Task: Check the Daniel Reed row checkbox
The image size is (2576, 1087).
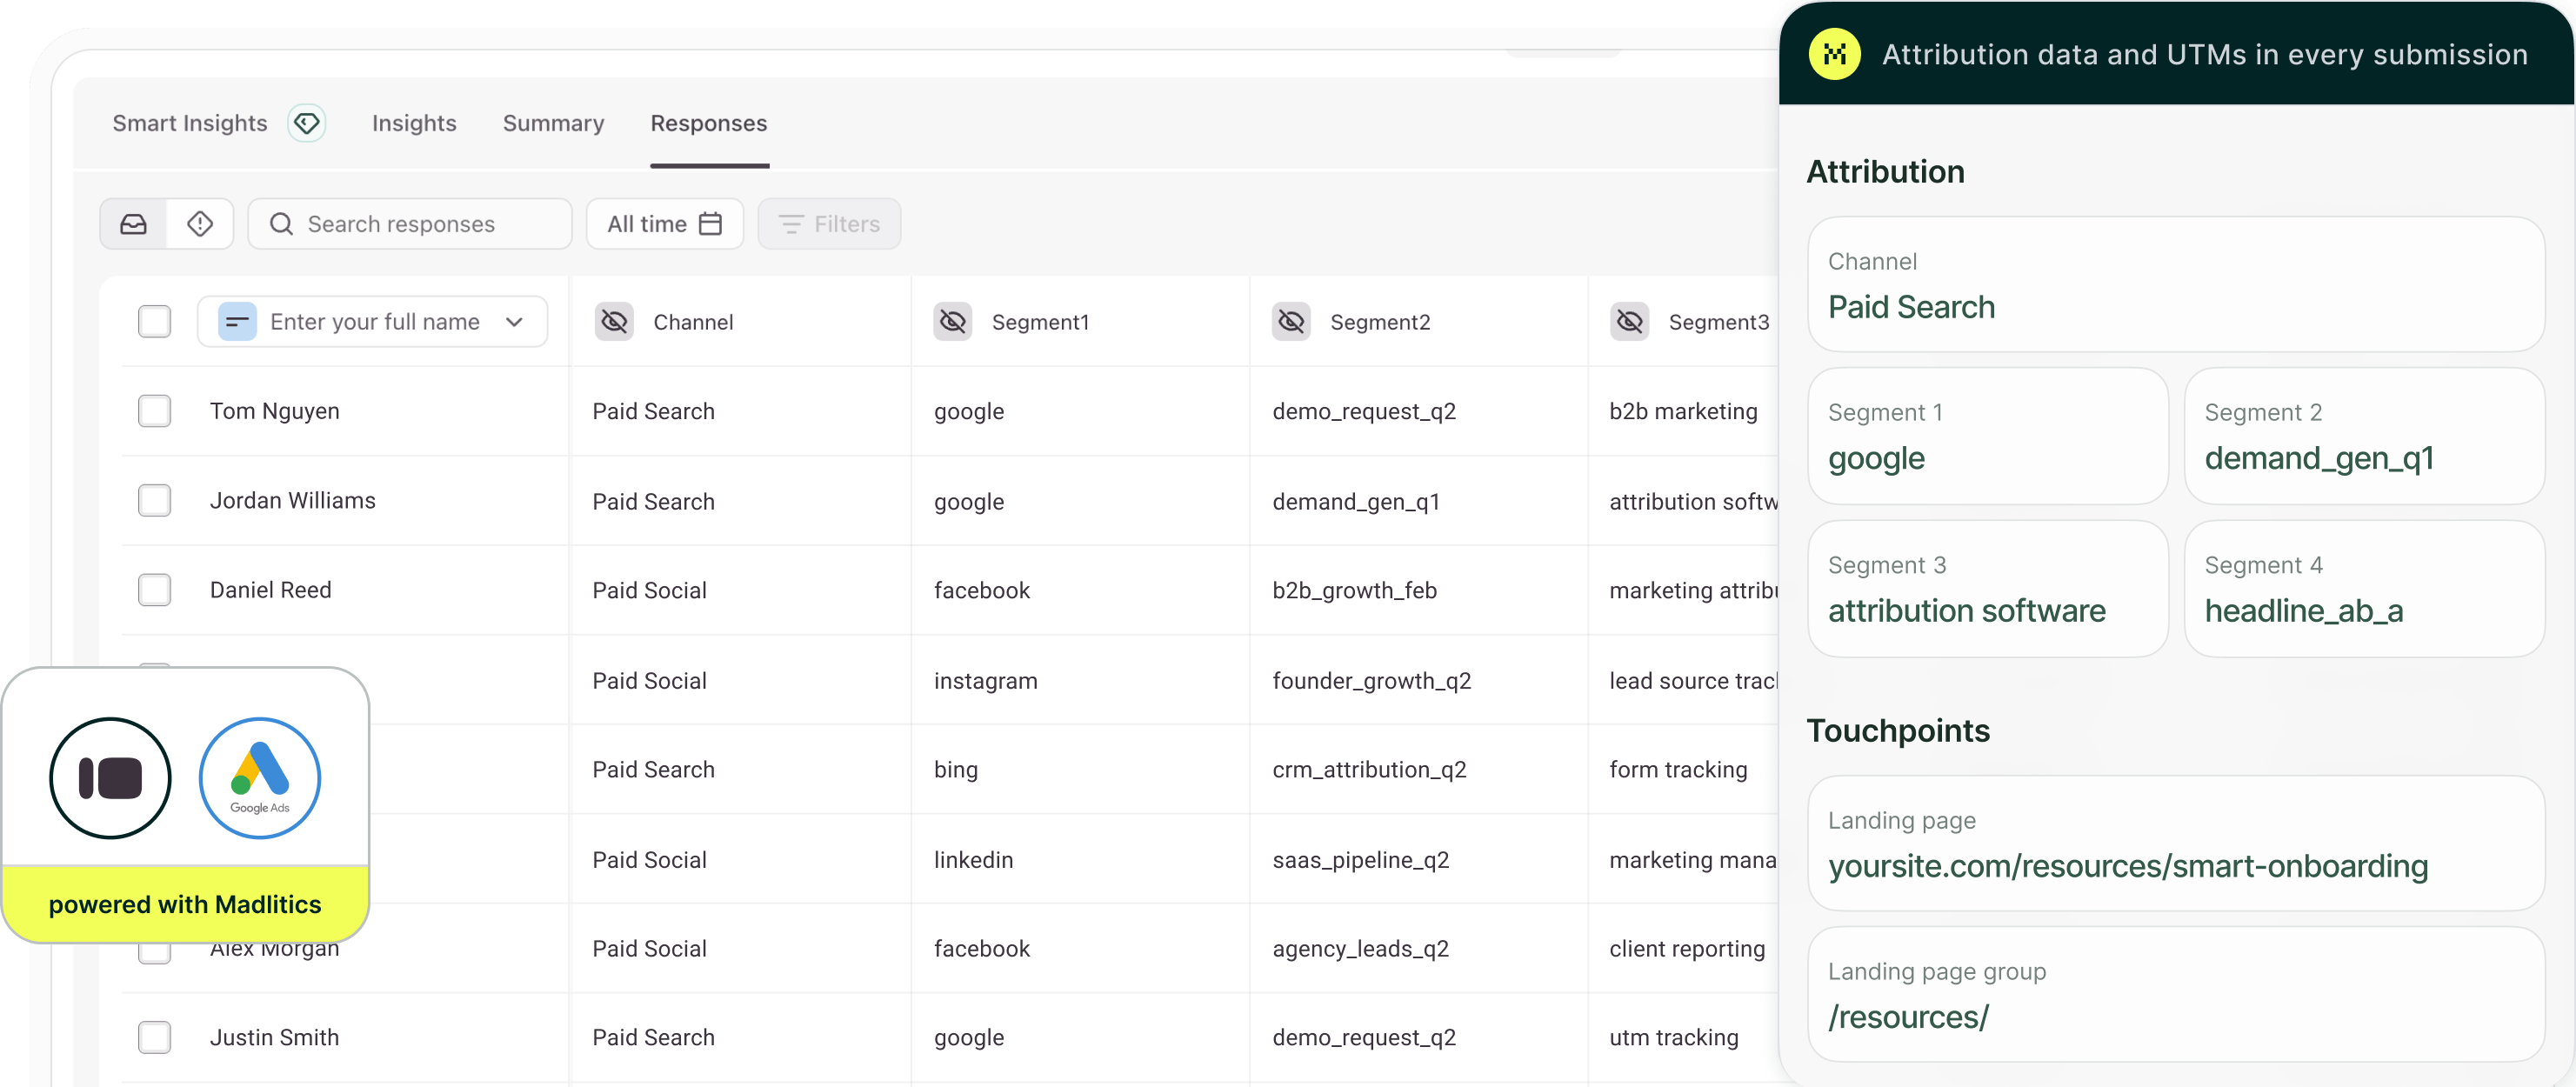Action: (154, 590)
